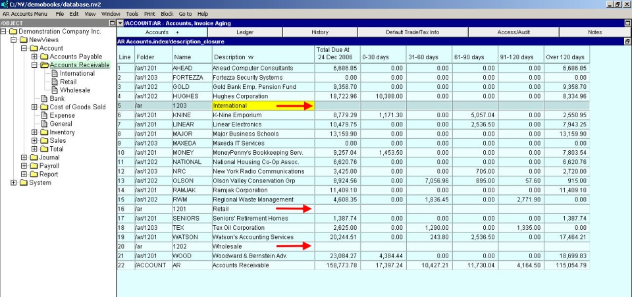Viewport: 632px width, 297px height.
Task: Click the Payroll folder icon
Action: [33, 166]
